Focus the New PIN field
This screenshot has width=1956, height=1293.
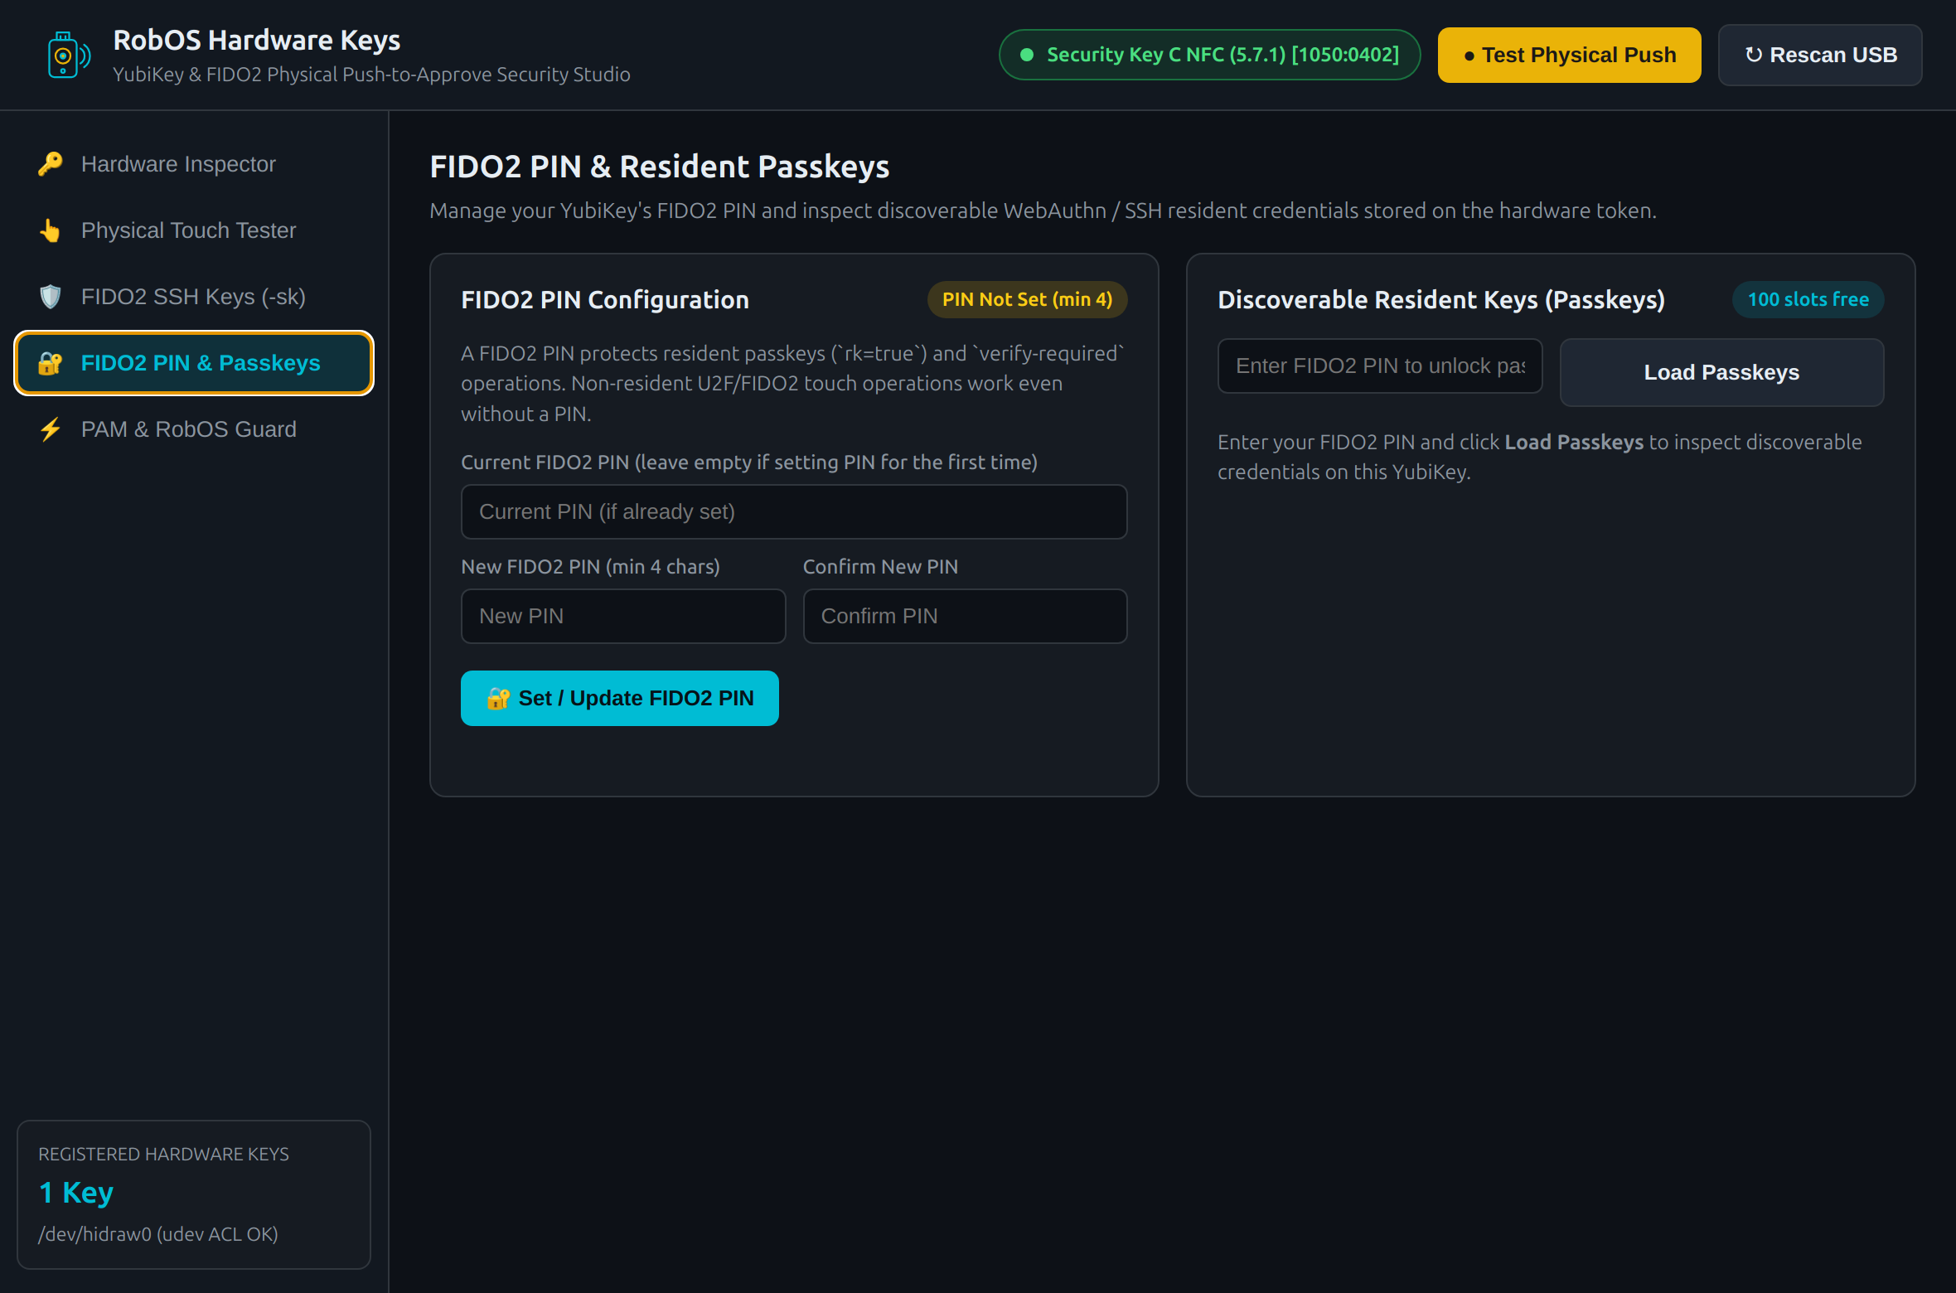tap(623, 616)
